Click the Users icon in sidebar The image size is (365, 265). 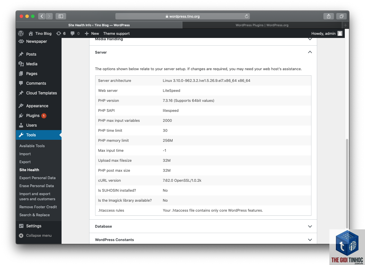coord(21,125)
